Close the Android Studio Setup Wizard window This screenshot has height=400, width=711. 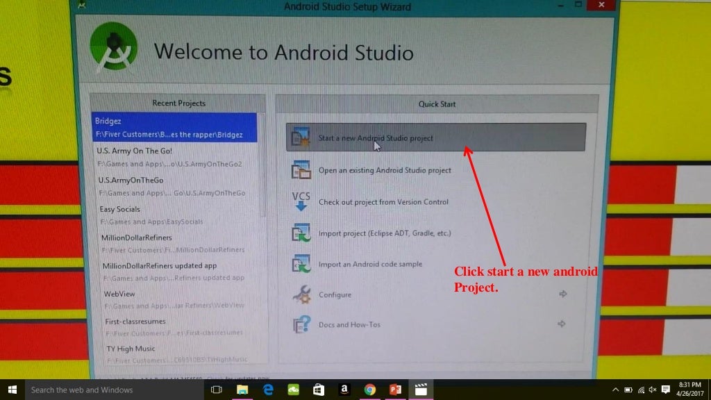(x=601, y=5)
